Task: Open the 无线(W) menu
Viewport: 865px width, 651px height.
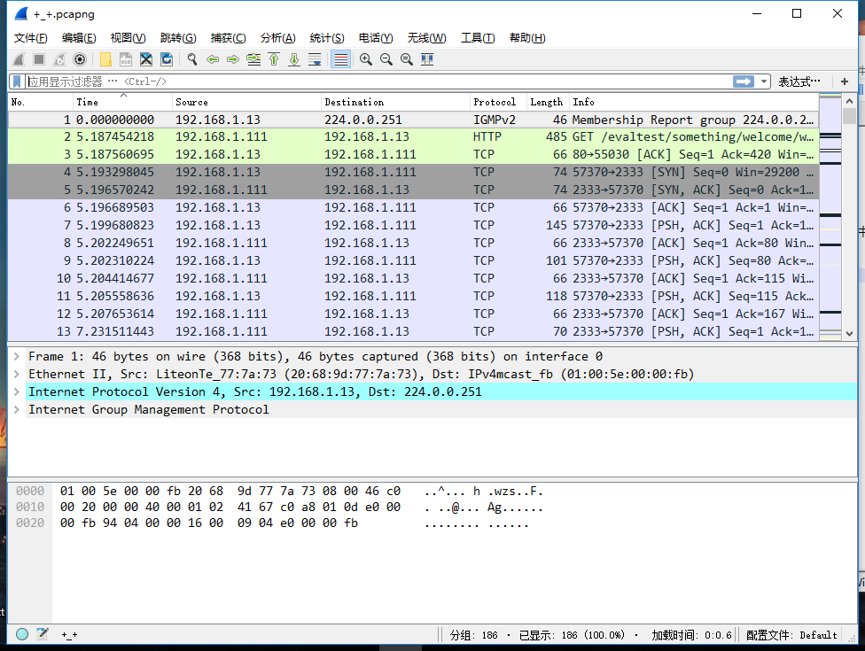Action: click(x=426, y=38)
